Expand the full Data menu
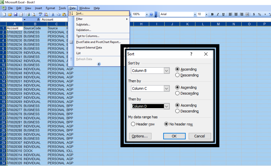The width and height of the screenshot is (271, 166). tap(99, 64)
